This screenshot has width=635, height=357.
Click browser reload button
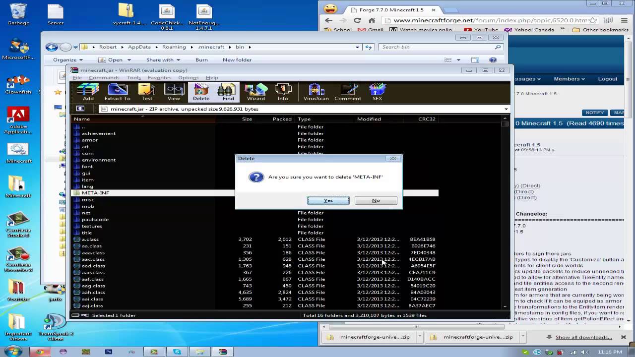coord(357,20)
